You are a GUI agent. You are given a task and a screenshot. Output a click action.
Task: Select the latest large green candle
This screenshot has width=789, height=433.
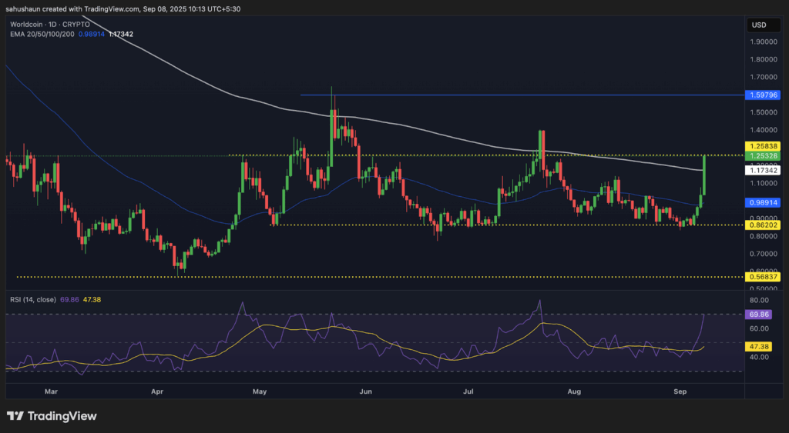(x=704, y=175)
